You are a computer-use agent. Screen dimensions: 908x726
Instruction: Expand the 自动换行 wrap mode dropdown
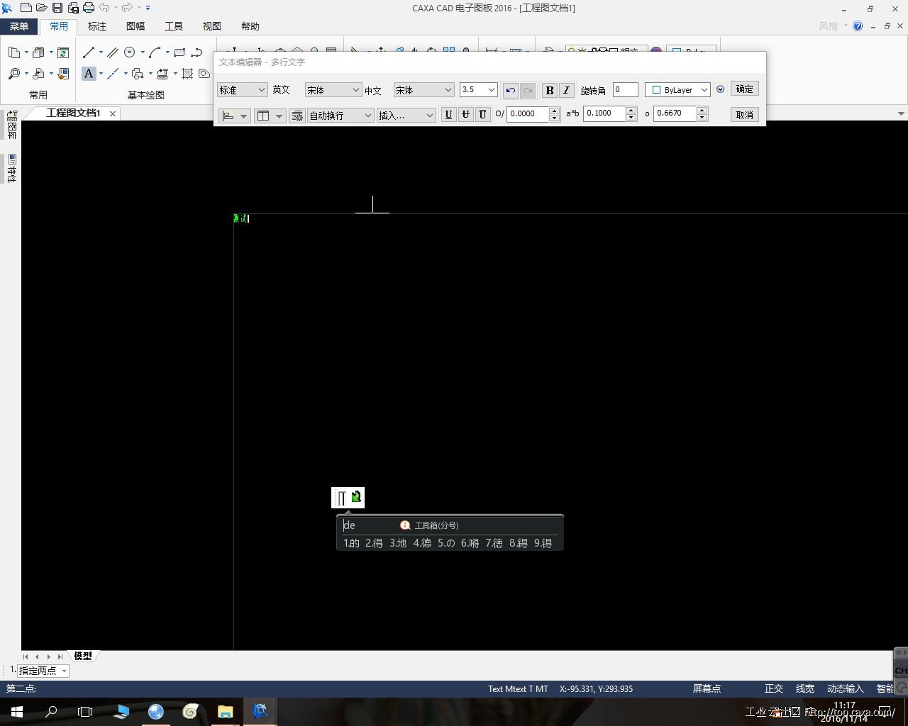340,116
